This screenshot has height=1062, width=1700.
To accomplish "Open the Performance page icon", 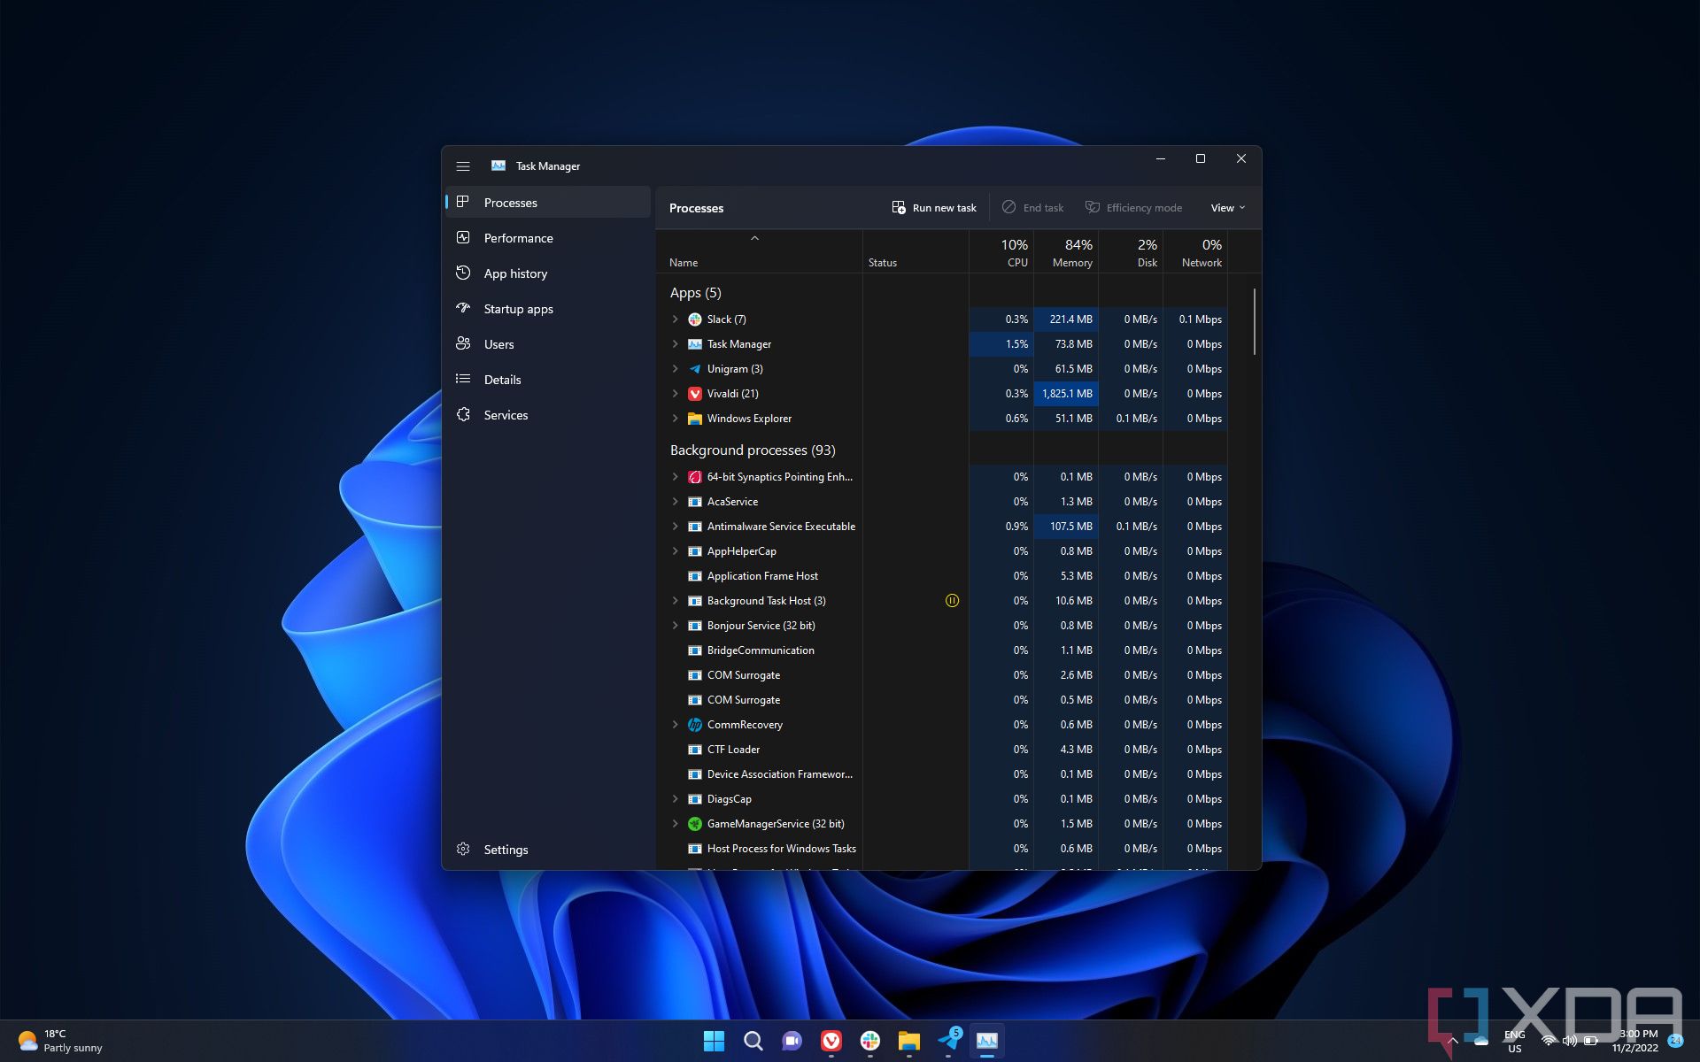I will coord(463,238).
